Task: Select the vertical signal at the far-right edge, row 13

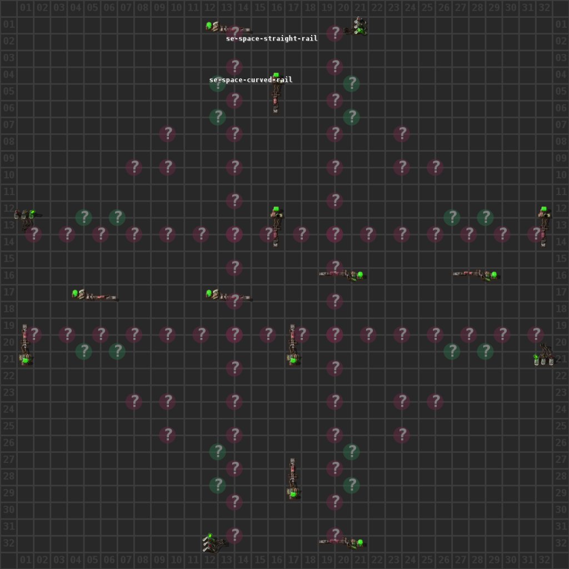Action: (x=543, y=226)
